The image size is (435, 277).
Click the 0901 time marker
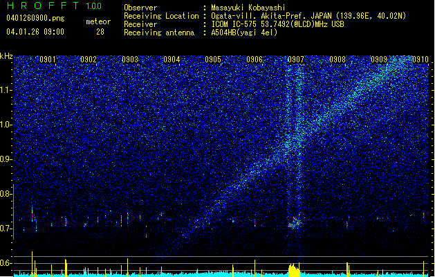tap(48, 60)
